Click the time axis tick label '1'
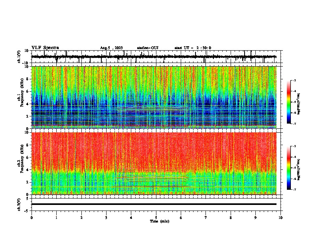Viewport: 316px width, 244px height. pos(56,218)
